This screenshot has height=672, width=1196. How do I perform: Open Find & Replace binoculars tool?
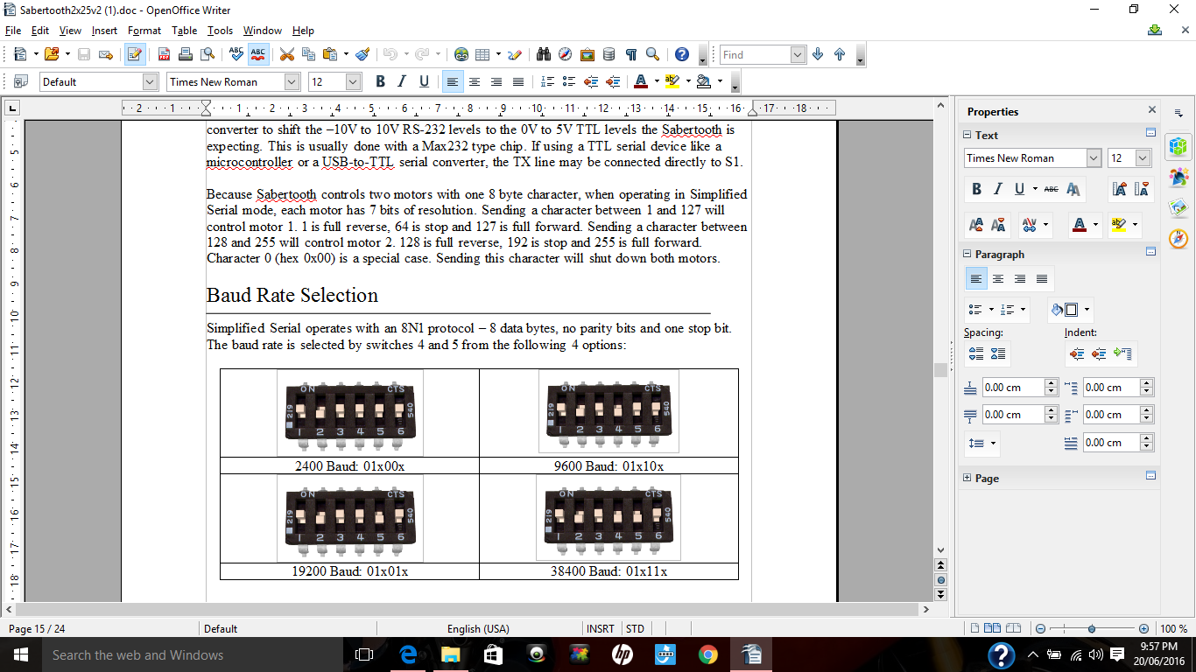544,54
